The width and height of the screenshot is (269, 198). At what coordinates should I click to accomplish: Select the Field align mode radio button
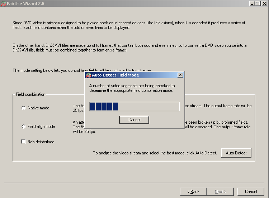24,127
